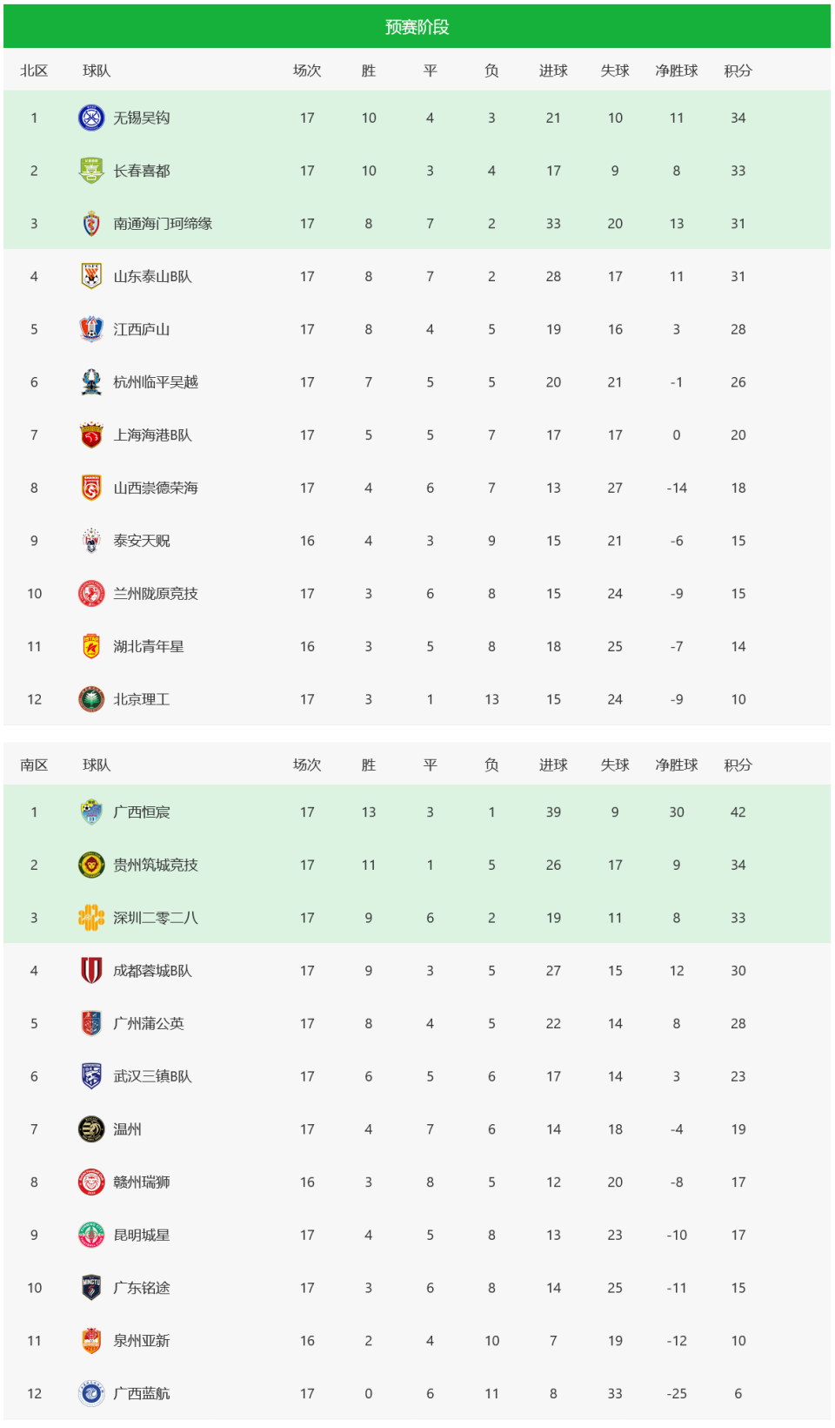Click the 积分 column header in 北区 table

pyautogui.click(x=738, y=71)
